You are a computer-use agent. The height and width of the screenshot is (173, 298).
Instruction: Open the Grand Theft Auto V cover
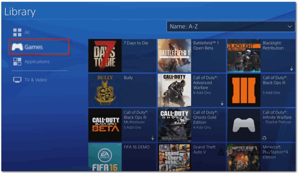175,157
